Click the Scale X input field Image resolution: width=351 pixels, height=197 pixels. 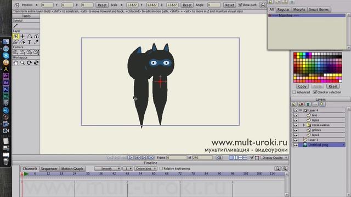132,5
